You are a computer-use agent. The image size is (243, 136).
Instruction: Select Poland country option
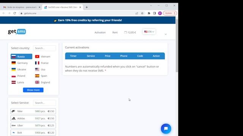click(18, 76)
